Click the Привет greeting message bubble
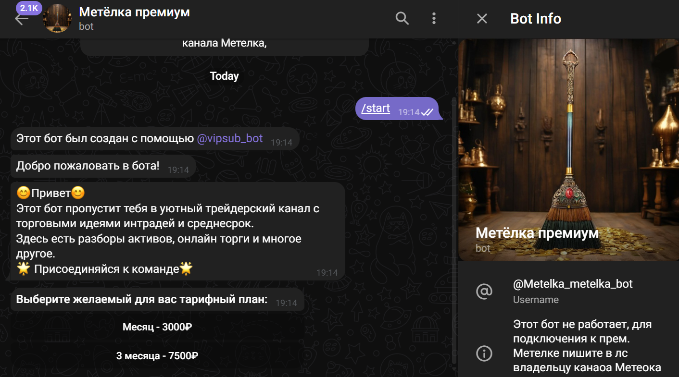Image resolution: width=679 pixels, height=377 pixels. pyautogui.click(x=178, y=231)
